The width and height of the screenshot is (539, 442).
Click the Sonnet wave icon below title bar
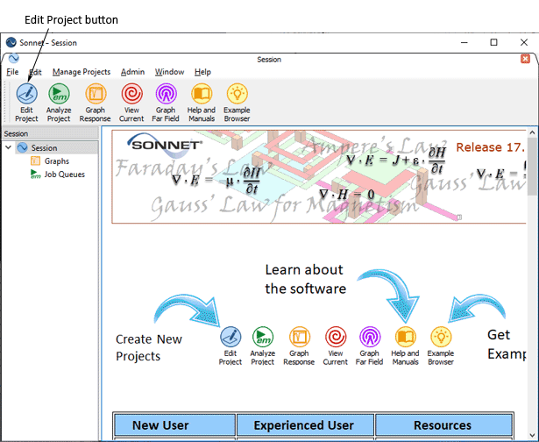pos(14,58)
